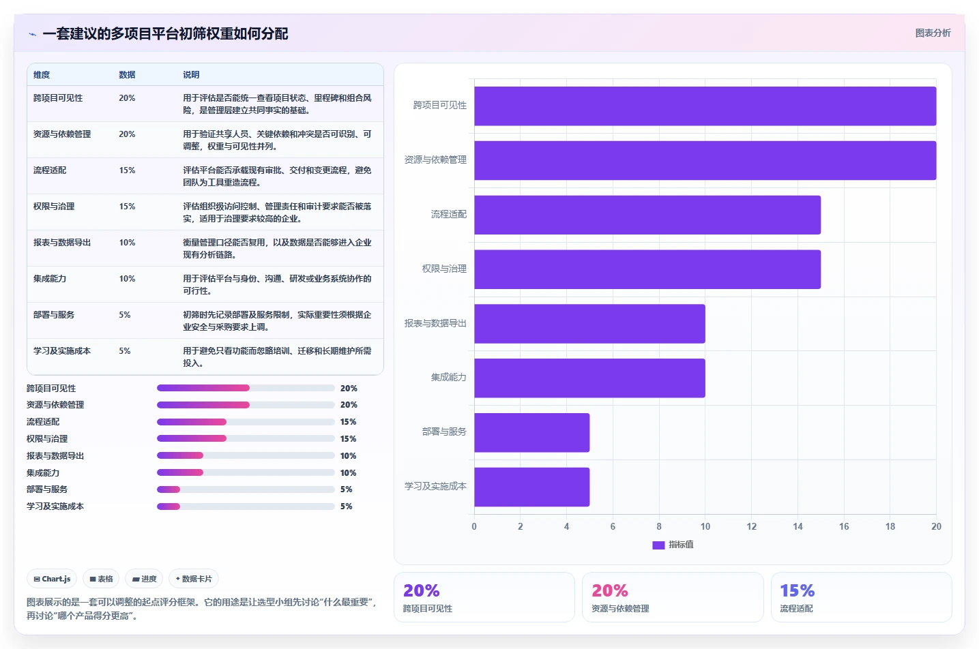Click the page title 一套建议的多项目平台初筛权重如何分配

[x=165, y=34]
